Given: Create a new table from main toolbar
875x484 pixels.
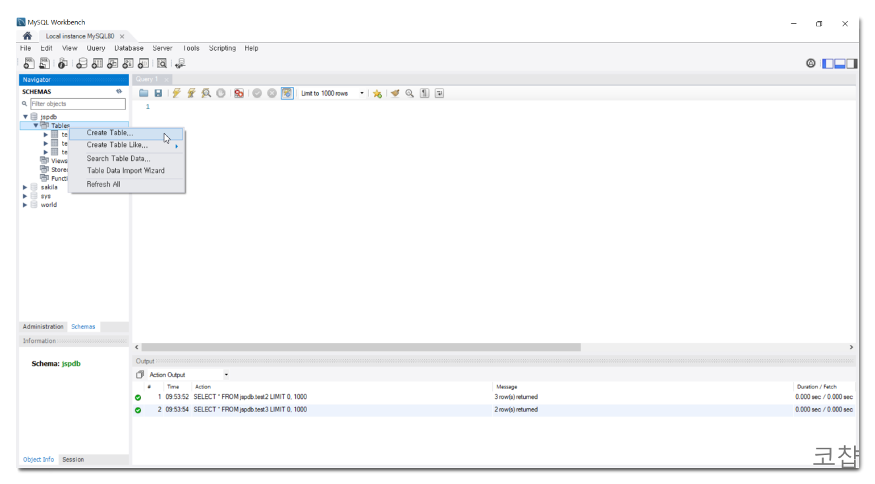Looking at the screenshot, I should click(x=97, y=63).
